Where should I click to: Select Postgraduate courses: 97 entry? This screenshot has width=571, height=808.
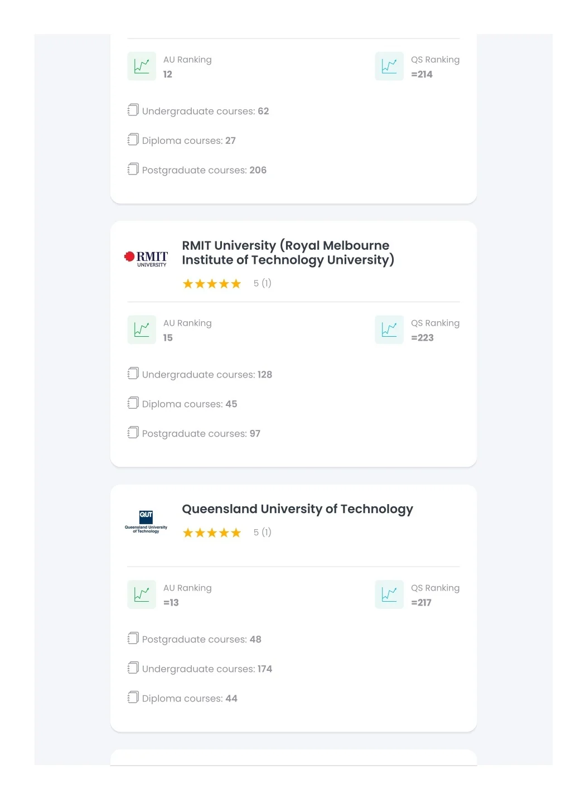click(x=194, y=433)
